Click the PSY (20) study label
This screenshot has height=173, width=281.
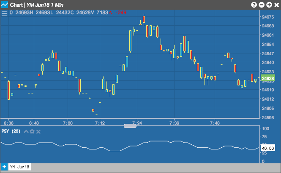coord(11,131)
